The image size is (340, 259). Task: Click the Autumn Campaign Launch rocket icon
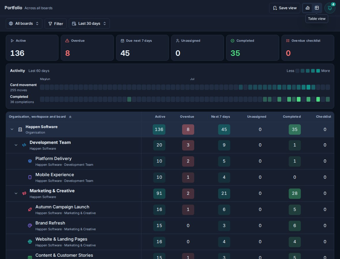[x=30, y=210]
